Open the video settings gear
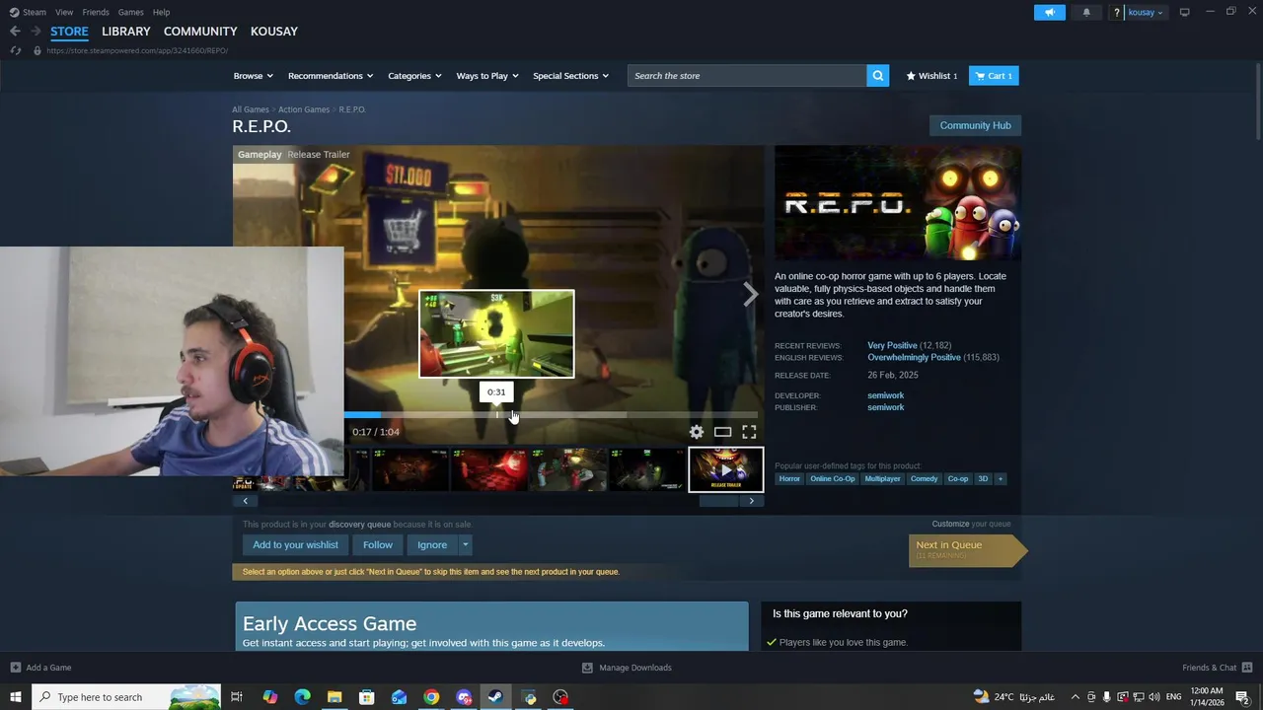The image size is (1263, 710). 697,432
